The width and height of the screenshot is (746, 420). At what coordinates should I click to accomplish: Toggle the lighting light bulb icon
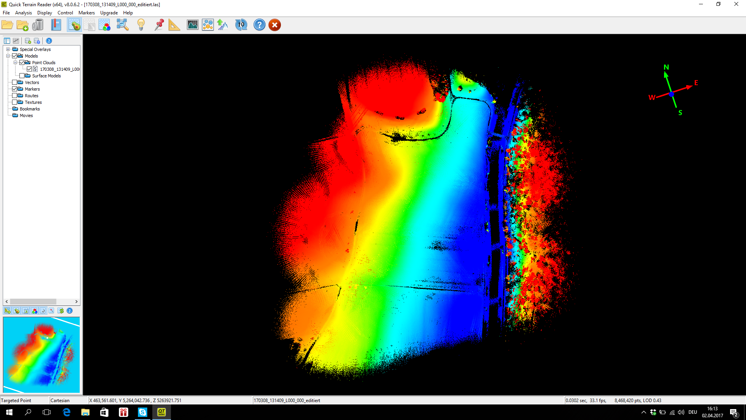pyautogui.click(x=141, y=25)
